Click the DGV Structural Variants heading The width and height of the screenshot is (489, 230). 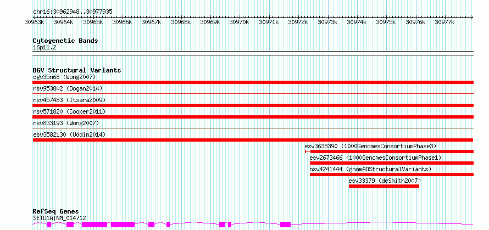(x=77, y=70)
